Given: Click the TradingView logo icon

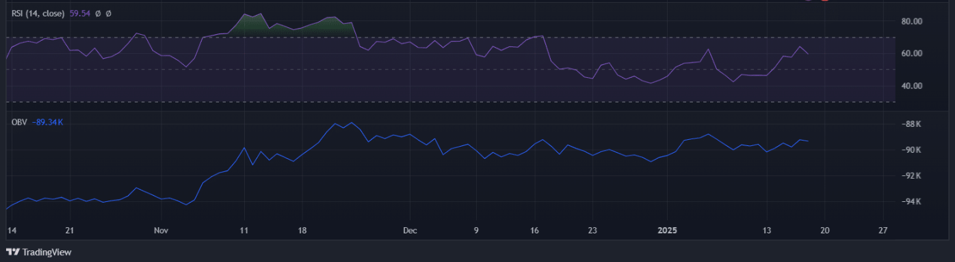Looking at the screenshot, I should coord(13,252).
